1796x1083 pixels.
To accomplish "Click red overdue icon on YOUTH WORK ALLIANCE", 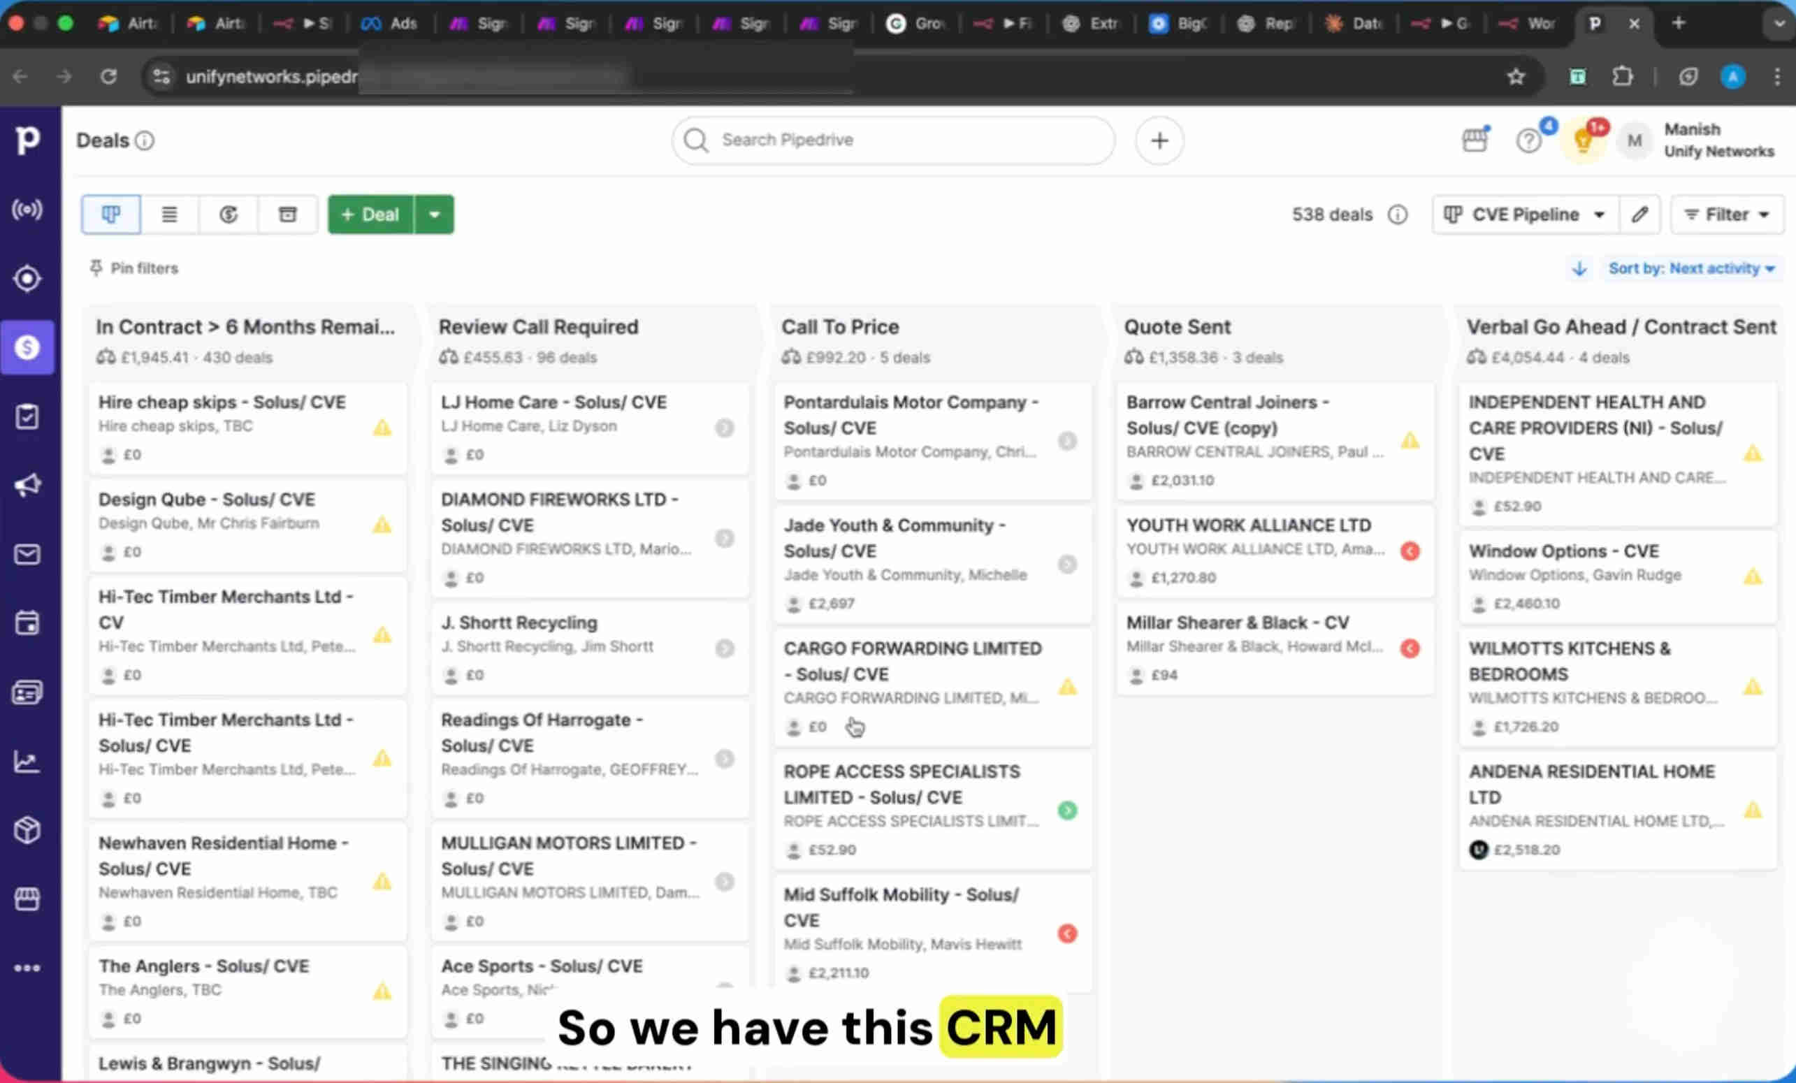I will (1410, 551).
